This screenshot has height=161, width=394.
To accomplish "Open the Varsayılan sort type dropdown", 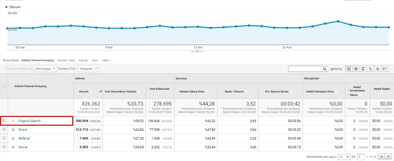I will [88, 69].
